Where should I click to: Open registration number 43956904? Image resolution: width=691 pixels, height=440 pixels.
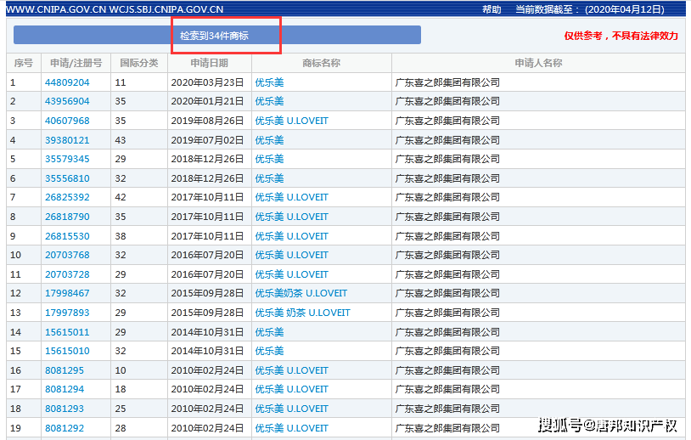67,101
